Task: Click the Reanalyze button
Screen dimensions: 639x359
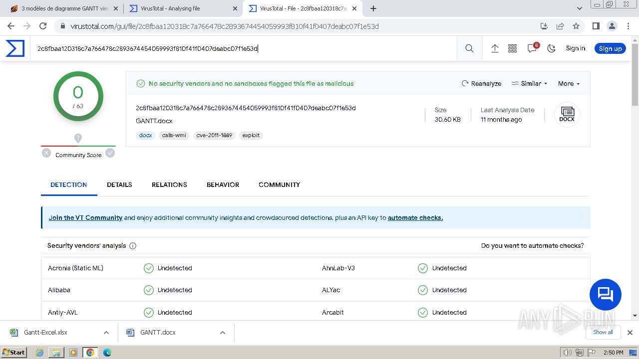Action: point(481,84)
